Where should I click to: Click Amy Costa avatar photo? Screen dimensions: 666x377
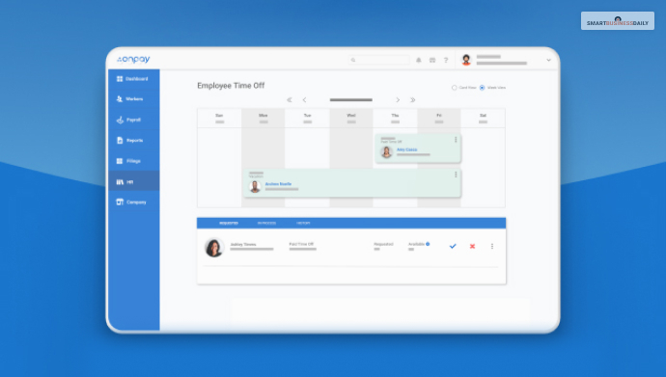(386, 151)
